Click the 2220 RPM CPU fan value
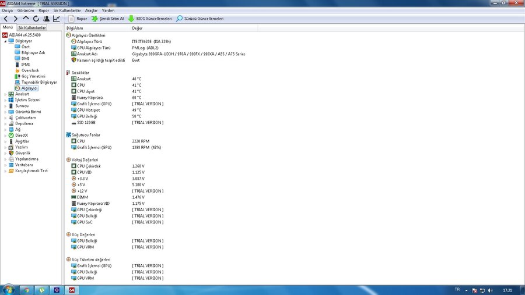The image size is (525, 295). (141, 141)
